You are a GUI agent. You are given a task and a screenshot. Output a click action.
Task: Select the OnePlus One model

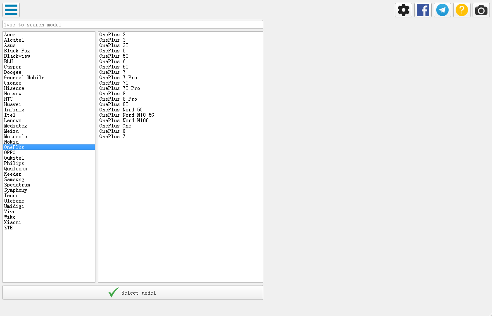[115, 126]
